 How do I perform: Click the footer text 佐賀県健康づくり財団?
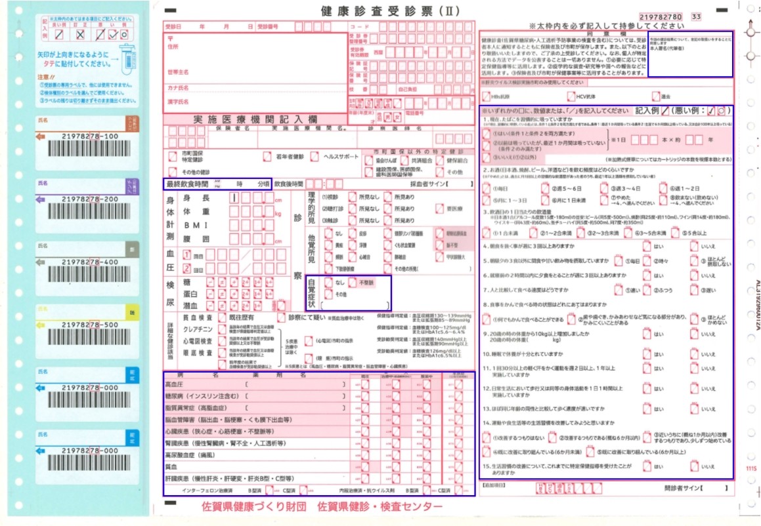pos(254,506)
